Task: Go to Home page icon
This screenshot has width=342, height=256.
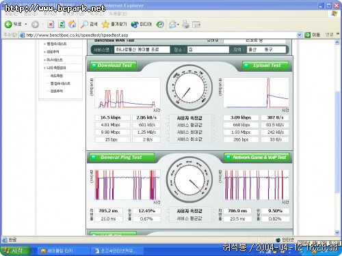Action: 73,25
